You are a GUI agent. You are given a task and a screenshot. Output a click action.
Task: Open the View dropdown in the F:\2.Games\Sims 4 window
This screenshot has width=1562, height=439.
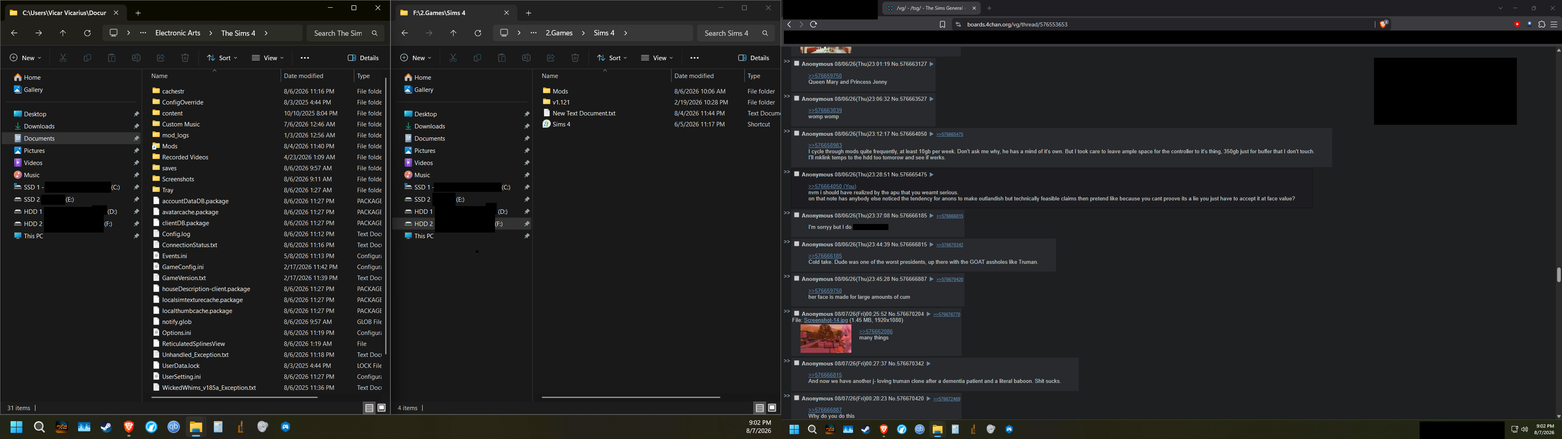658,58
